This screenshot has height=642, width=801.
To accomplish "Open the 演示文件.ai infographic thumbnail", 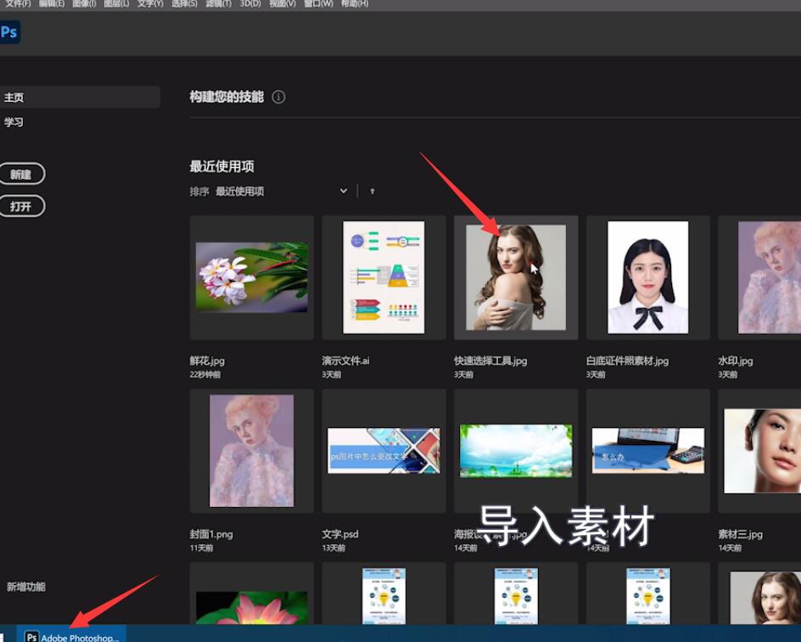I will point(384,277).
